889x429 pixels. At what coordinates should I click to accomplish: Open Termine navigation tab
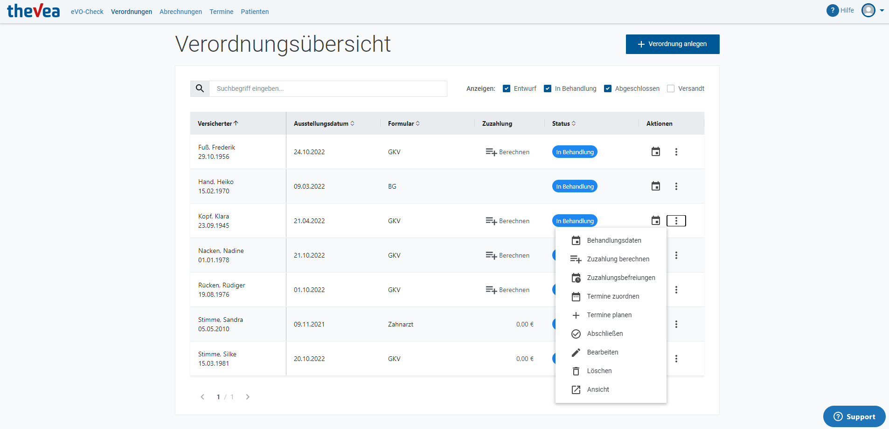(222, 12)
